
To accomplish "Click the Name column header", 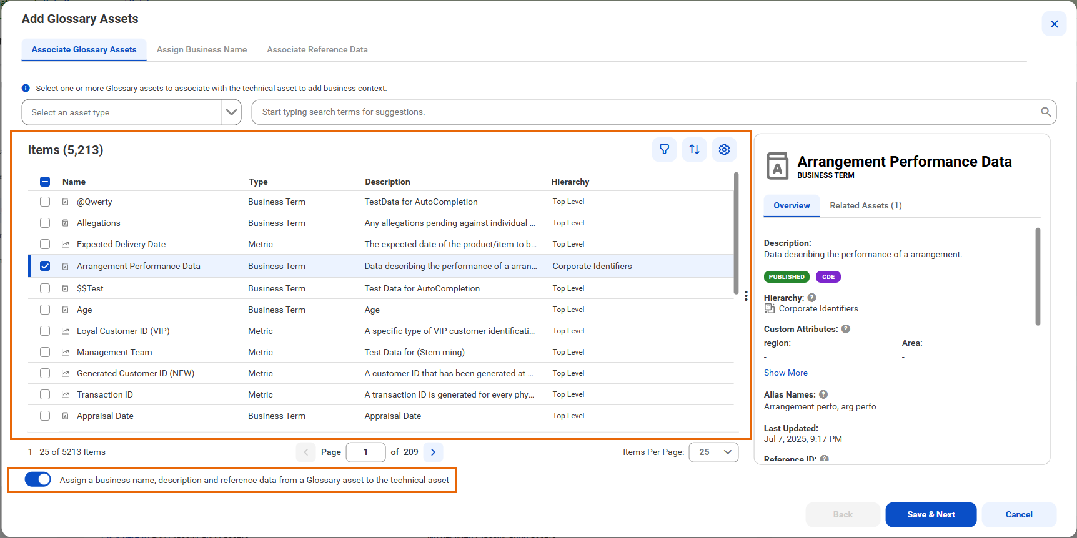I will point(74,182).
